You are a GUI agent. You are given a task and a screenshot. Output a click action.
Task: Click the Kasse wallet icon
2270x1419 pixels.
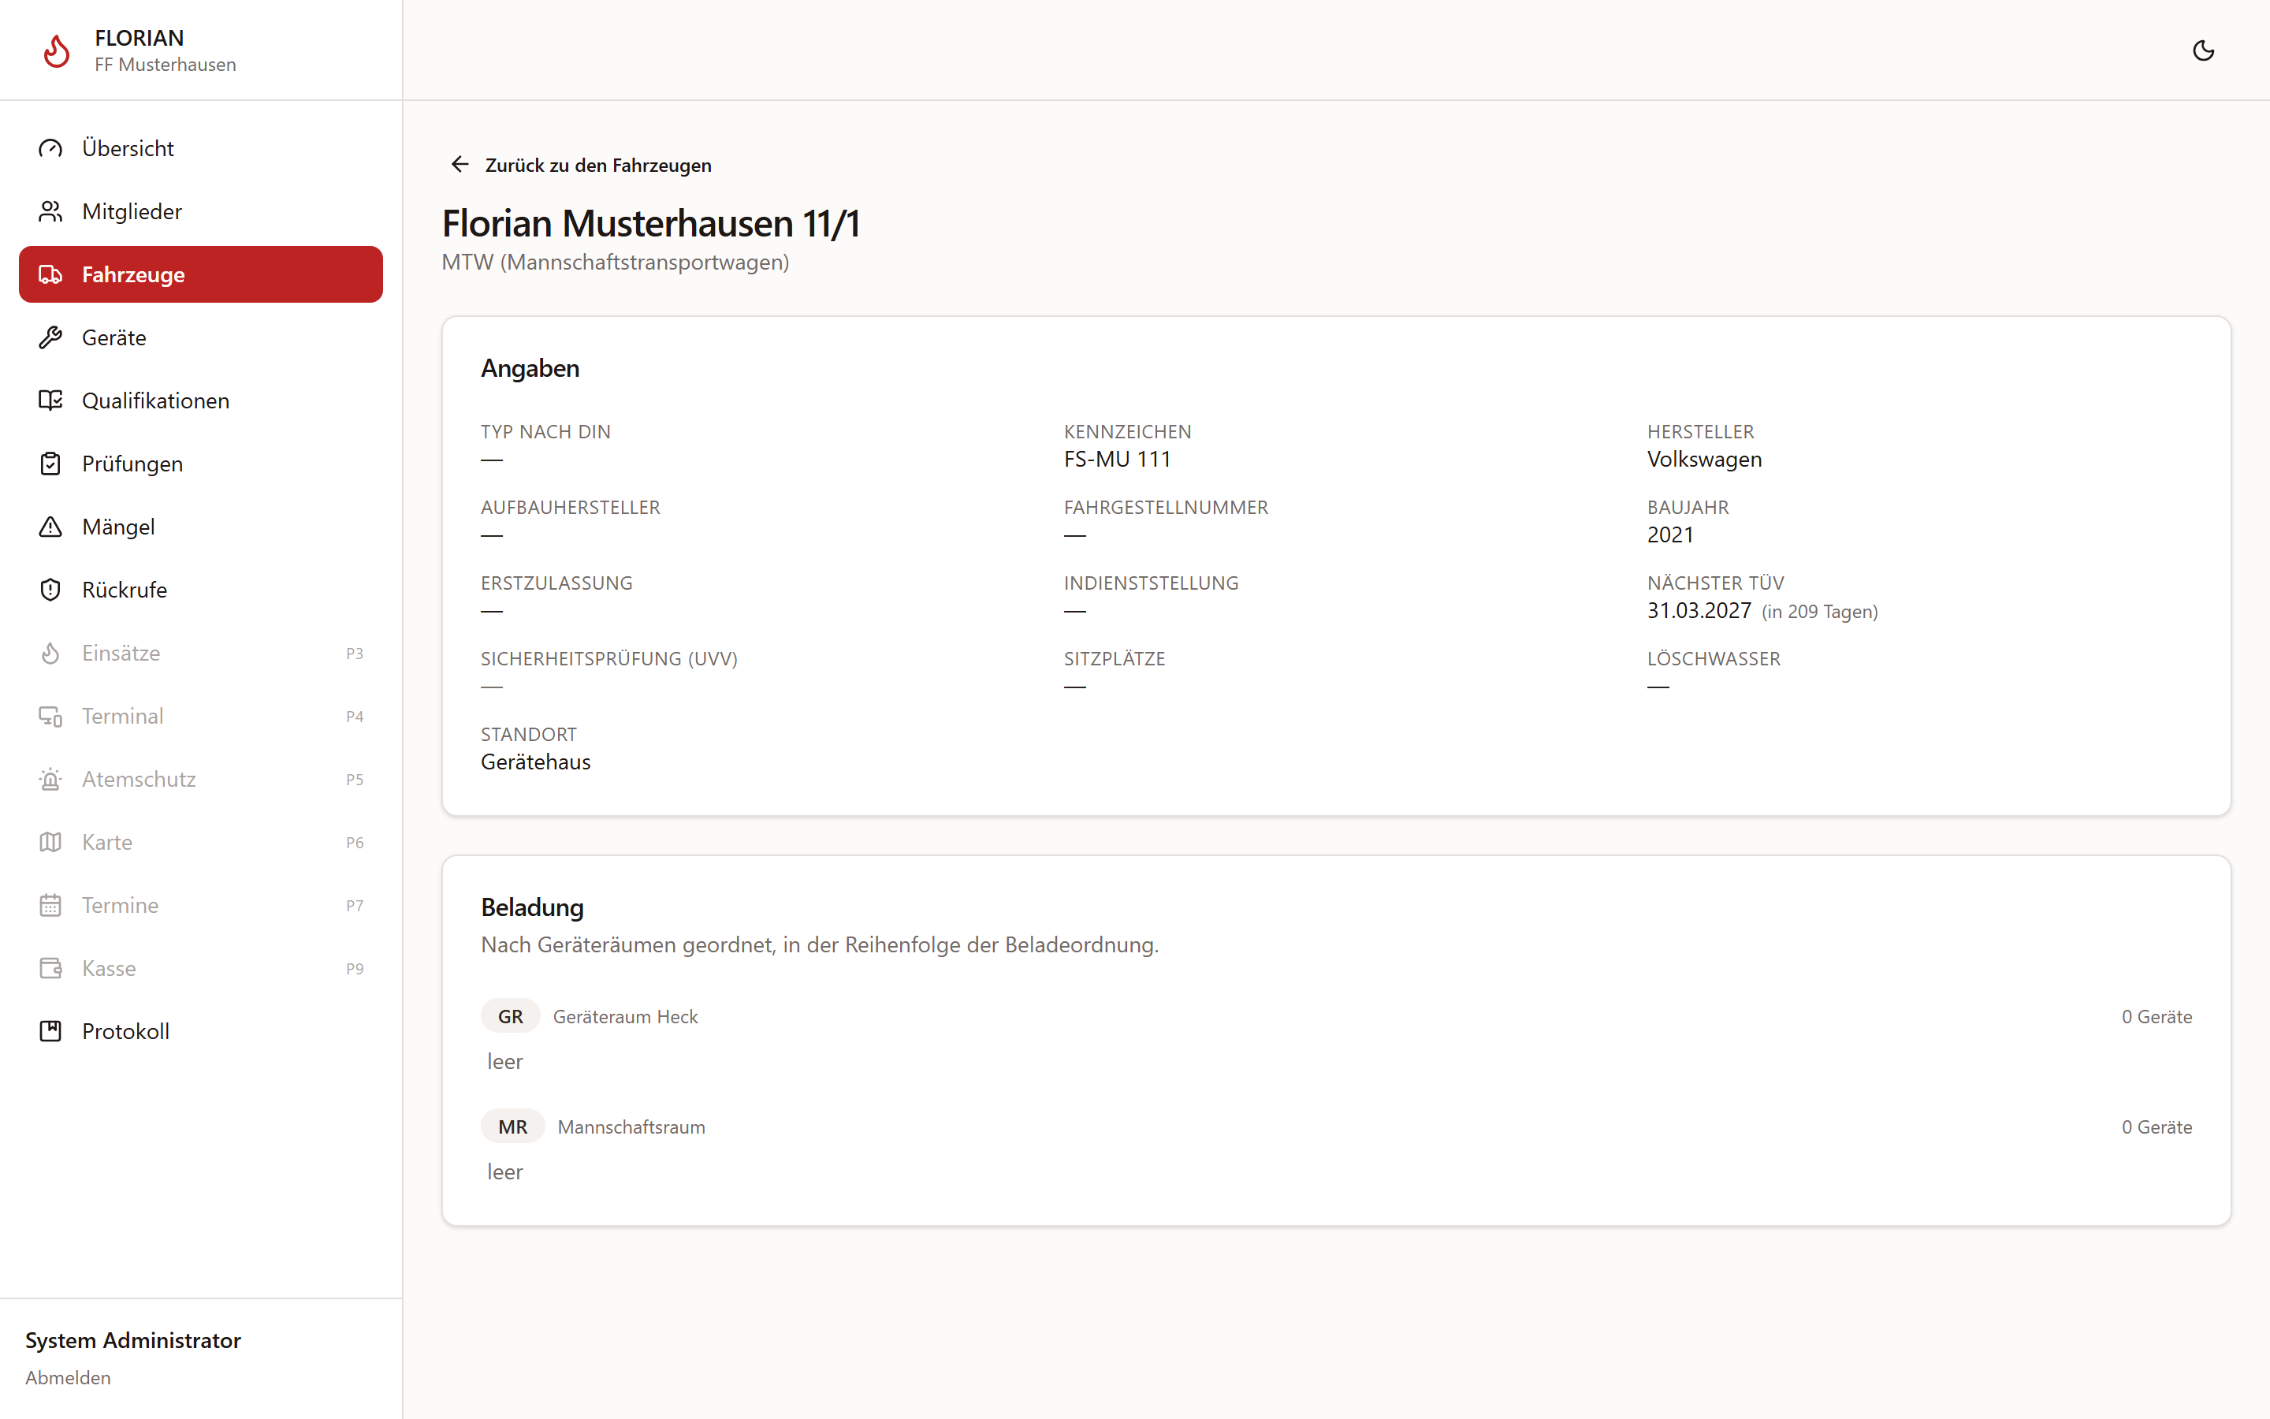point(50,967)
